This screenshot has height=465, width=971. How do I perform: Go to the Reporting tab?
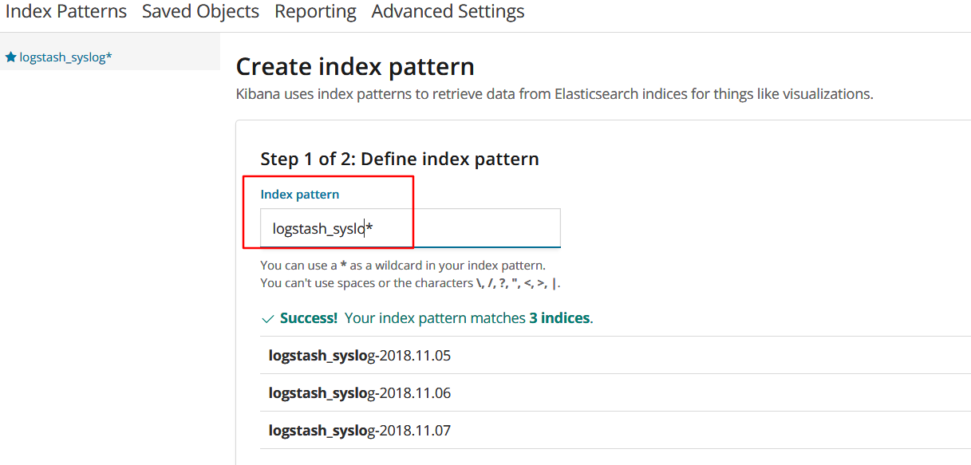coord(315,12)
